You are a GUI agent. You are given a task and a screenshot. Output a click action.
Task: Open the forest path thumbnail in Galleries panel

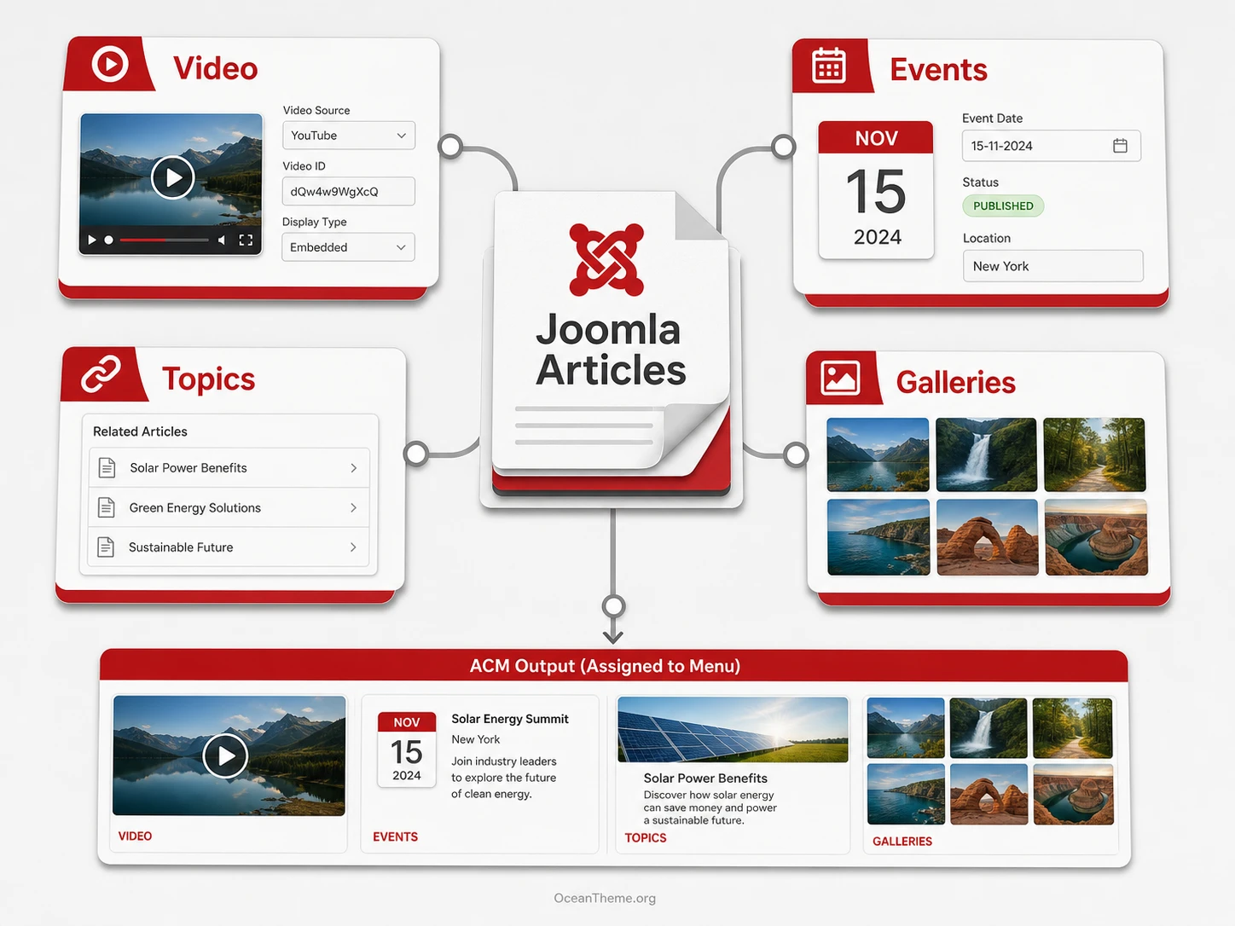1094,454
